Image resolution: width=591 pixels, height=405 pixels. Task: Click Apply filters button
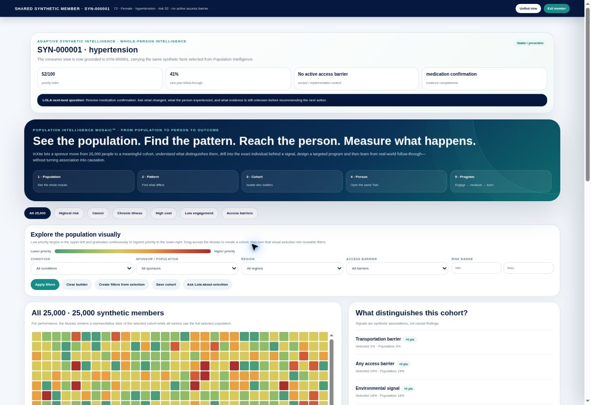pyautogui.click(x=45, y=284)
